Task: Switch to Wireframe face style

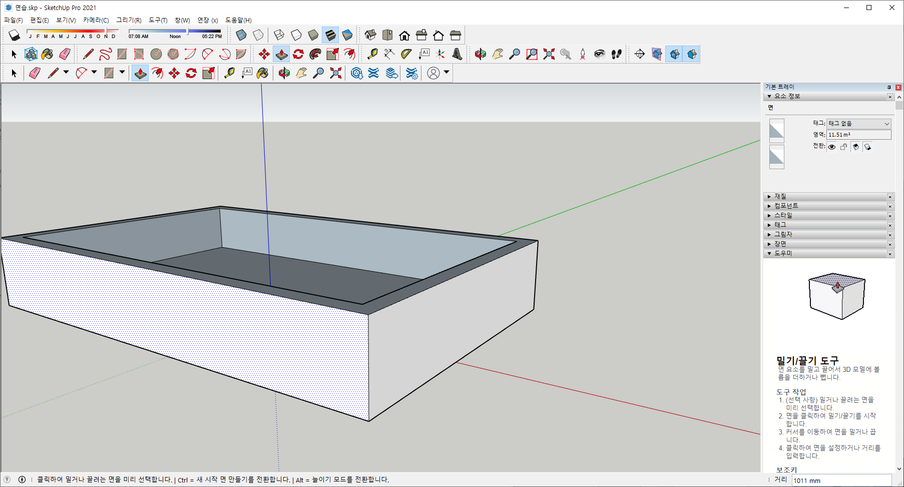Action: point(279,35)
